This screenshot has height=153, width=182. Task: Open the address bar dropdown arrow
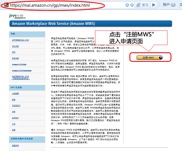click(132, 5)
